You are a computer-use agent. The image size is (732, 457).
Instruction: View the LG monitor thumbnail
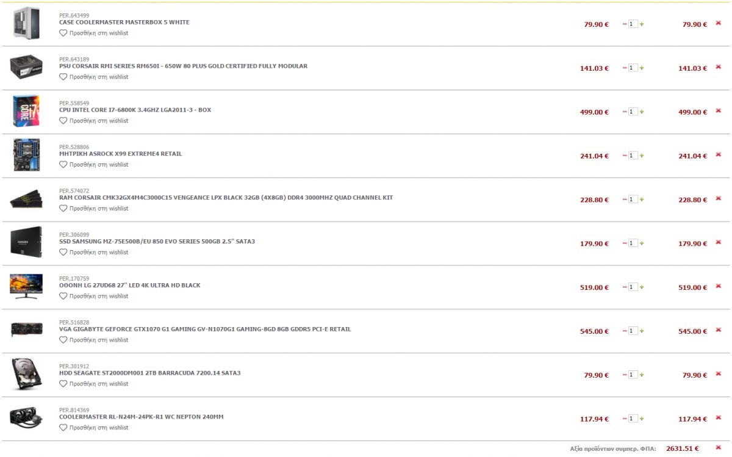tap(26, 286)
